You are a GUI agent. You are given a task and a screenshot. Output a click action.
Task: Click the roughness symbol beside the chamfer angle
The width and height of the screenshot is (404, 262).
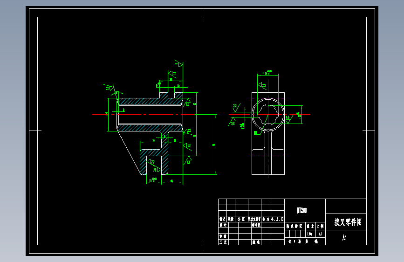click(x=109, y=88)
